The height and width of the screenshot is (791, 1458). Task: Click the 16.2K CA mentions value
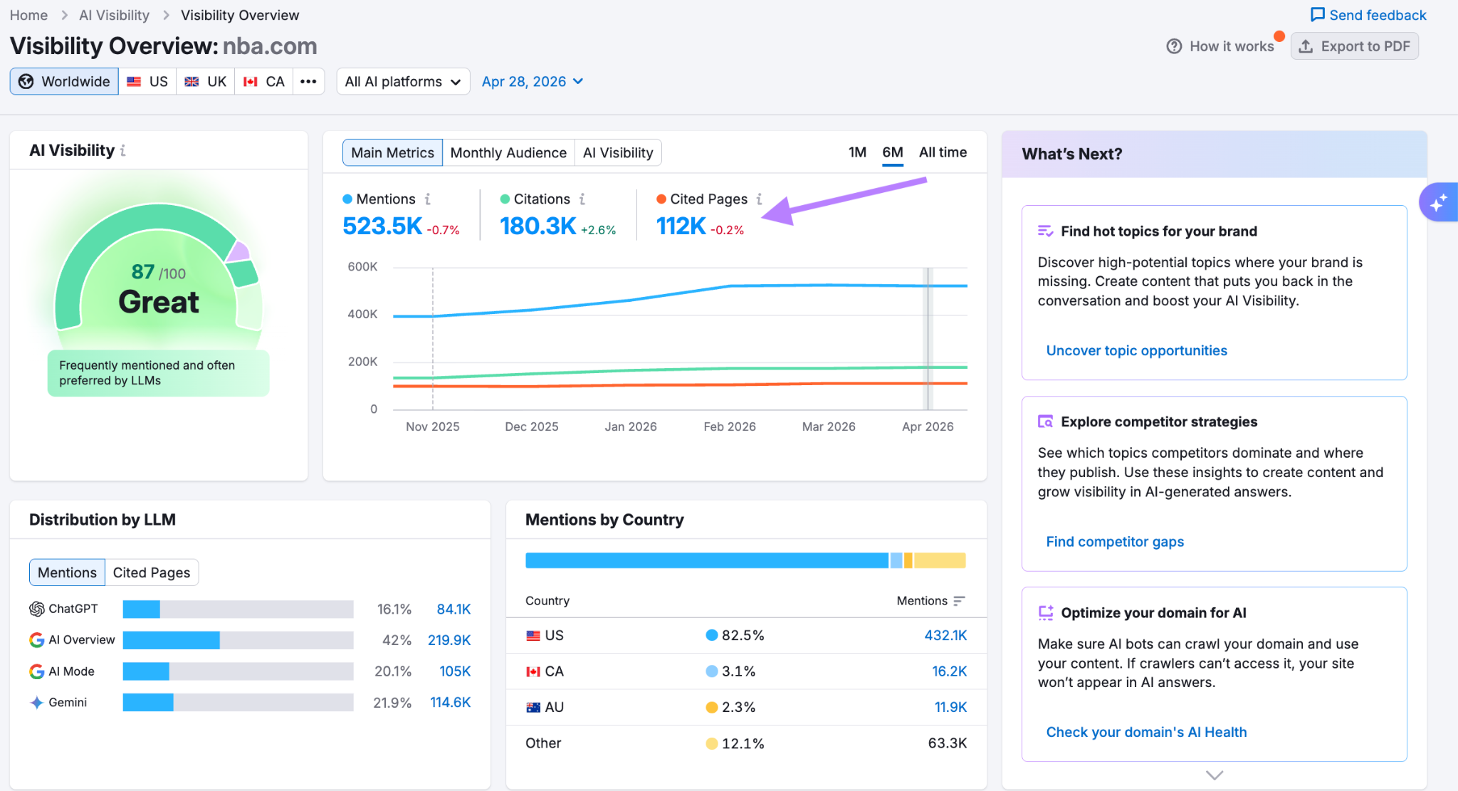coord(949,671)
